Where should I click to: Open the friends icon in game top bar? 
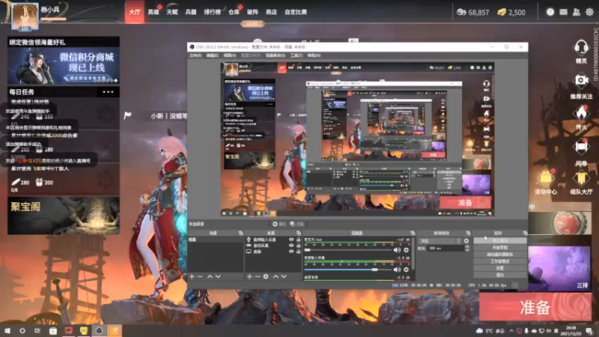576,12
